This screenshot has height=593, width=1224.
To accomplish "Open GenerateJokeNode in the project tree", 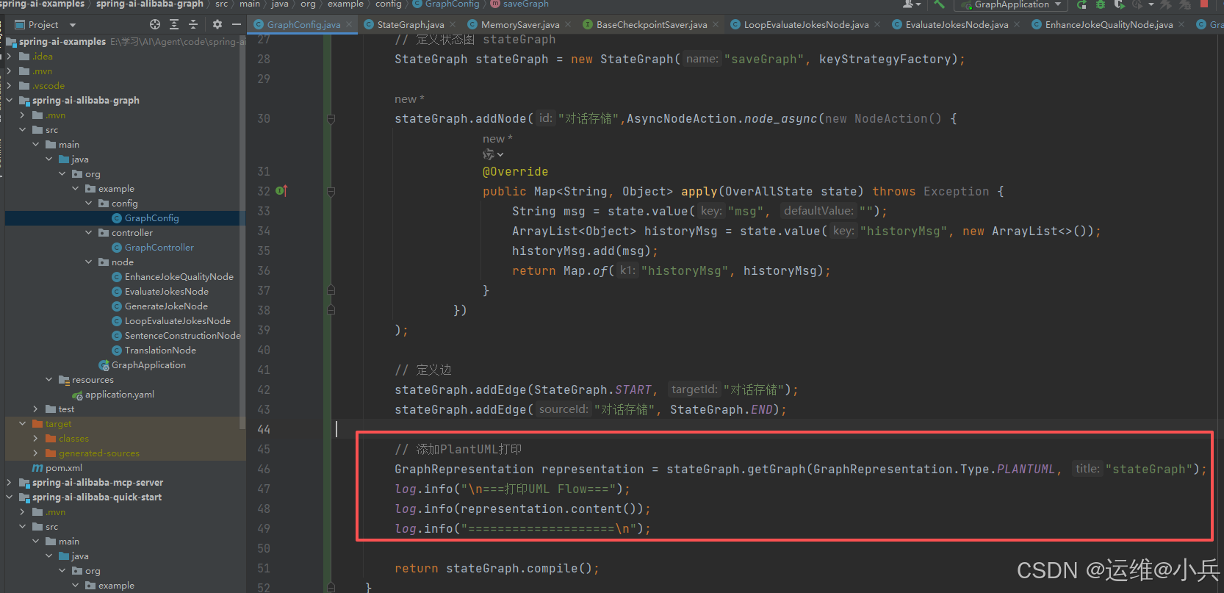I will pos(166,306).
